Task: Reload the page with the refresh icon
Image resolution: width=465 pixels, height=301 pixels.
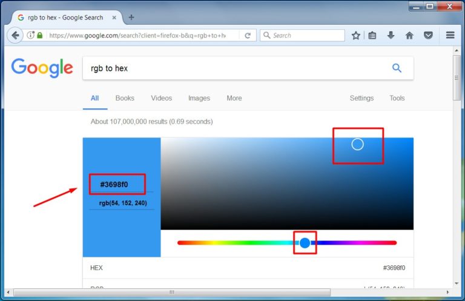Action: 248,36
